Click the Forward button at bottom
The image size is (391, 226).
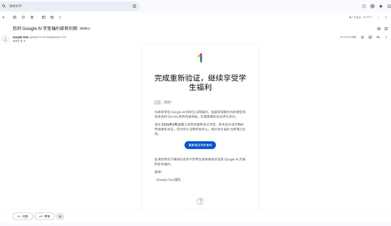[45, 216]
